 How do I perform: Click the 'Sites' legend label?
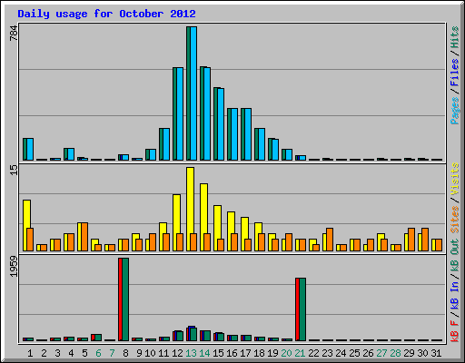(x=454, y=220)
